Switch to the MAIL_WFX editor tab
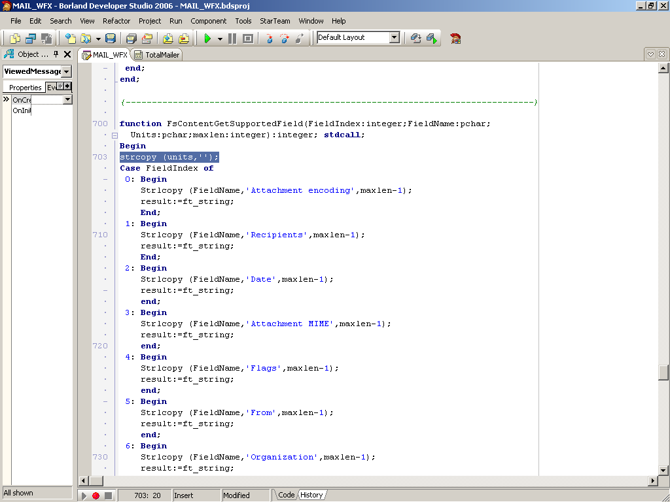The height and width of the screenshot is (502, 670). (105, 55)
